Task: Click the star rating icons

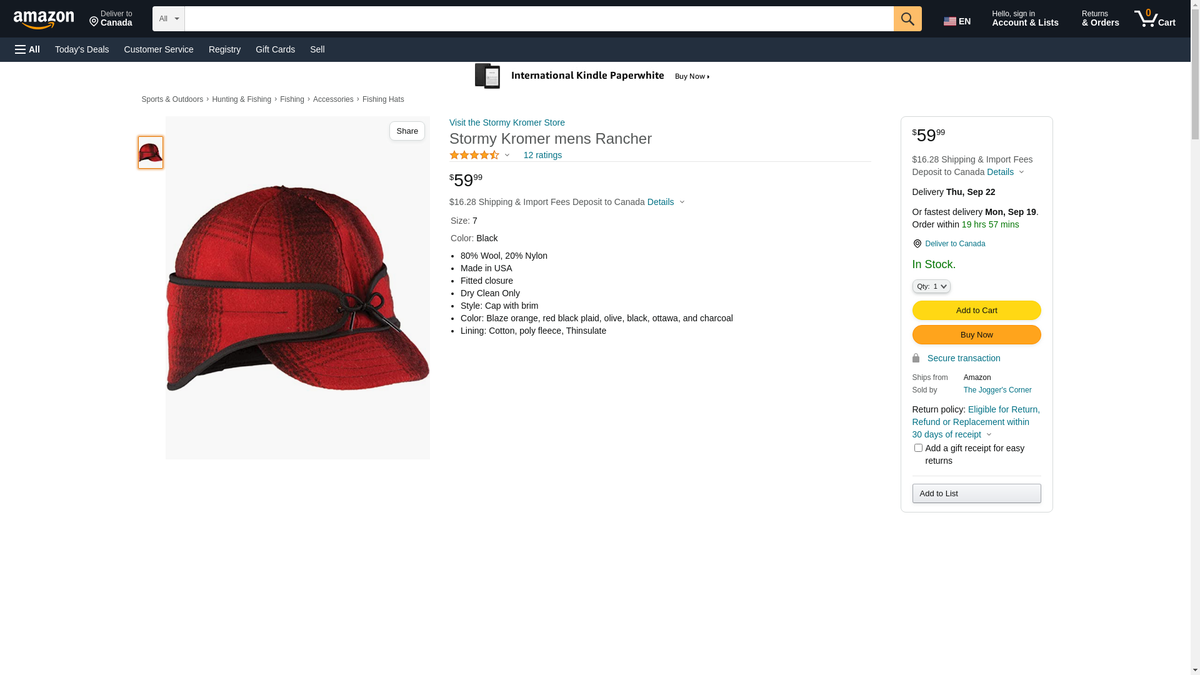Action: pyautogui.click(x=474, y=155)
